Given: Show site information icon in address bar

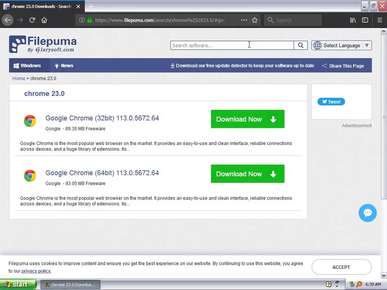Looking at the screenshot, I should pyautogui.click(x=82, y=20).
